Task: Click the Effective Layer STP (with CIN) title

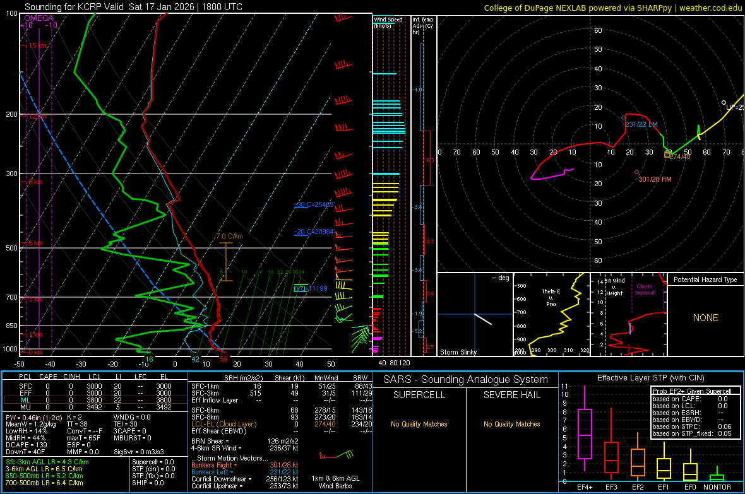Action: tap(650, 378)
